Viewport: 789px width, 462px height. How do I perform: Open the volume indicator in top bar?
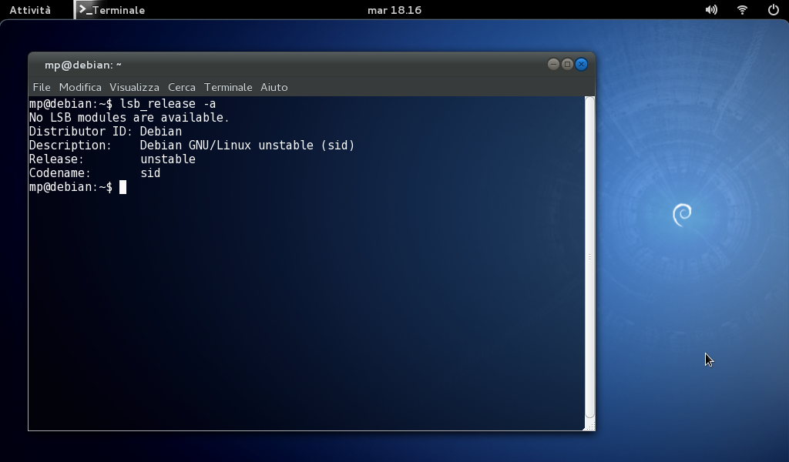coord(711,10)
